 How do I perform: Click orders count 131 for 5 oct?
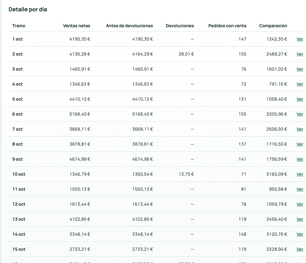tap(242, 99)
